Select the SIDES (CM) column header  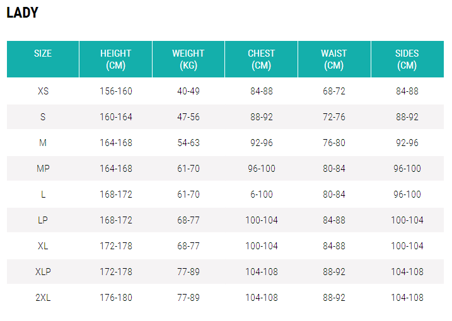407,59
